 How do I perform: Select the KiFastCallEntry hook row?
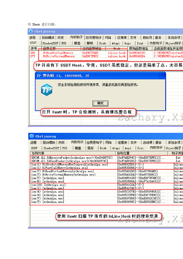pyautogui.click(x=107, y=168)
